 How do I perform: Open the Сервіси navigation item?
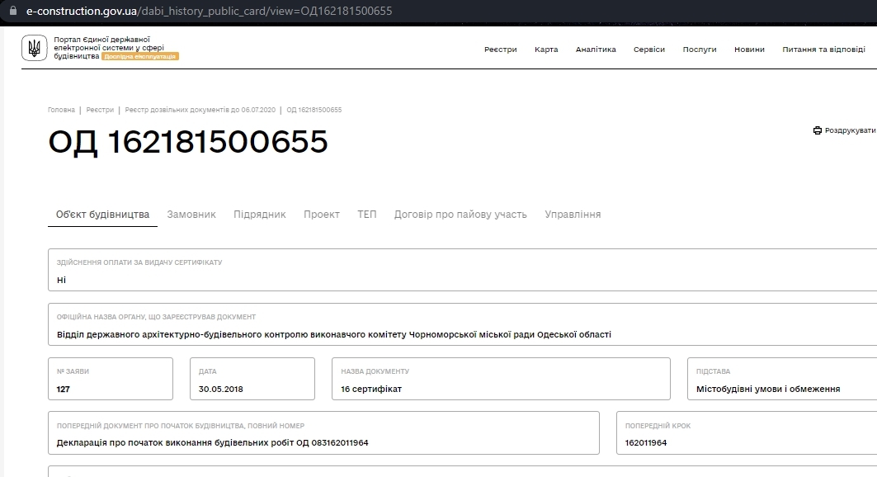pyautogui.click(x=648, y=50)
